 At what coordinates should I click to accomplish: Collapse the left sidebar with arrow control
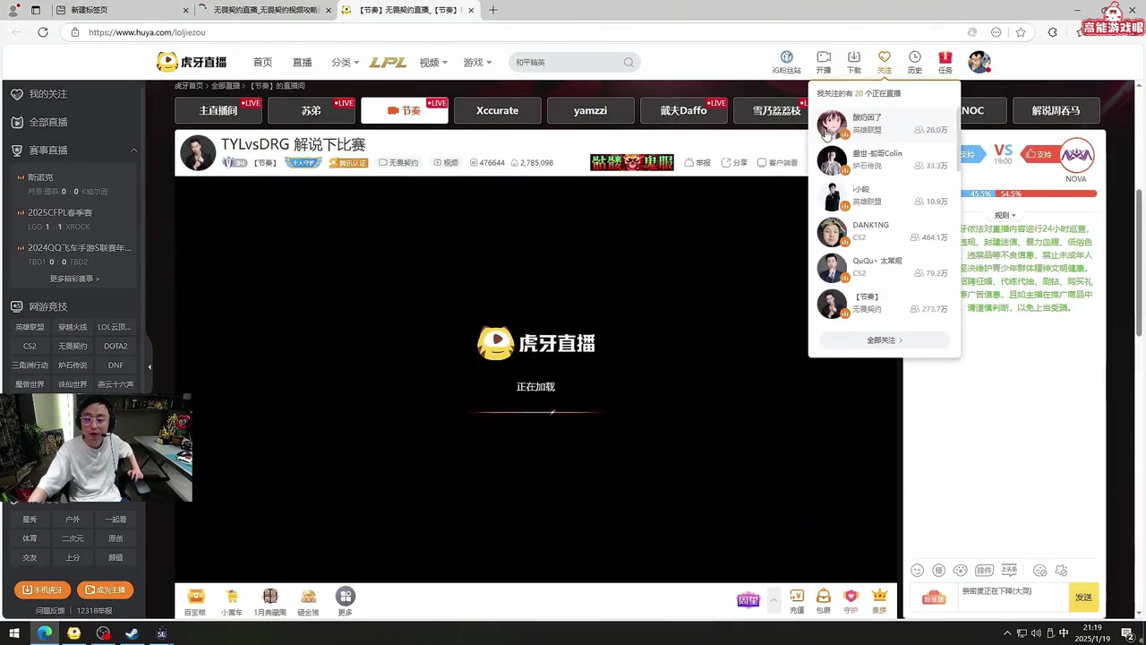(150, 365)
